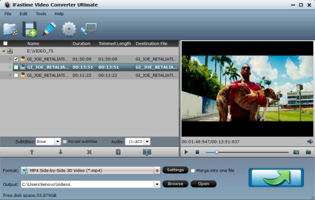This screenshot has width=315, height=200.
Task: Uncheck the 01:50:09 title checkbox
Action: pos(16,59)
